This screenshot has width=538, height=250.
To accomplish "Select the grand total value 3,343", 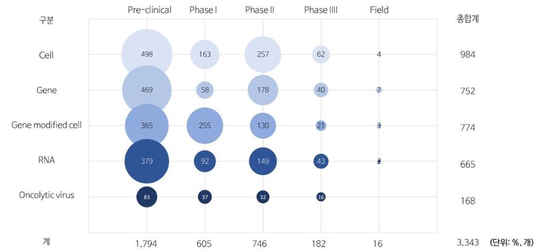I will 467,242.
